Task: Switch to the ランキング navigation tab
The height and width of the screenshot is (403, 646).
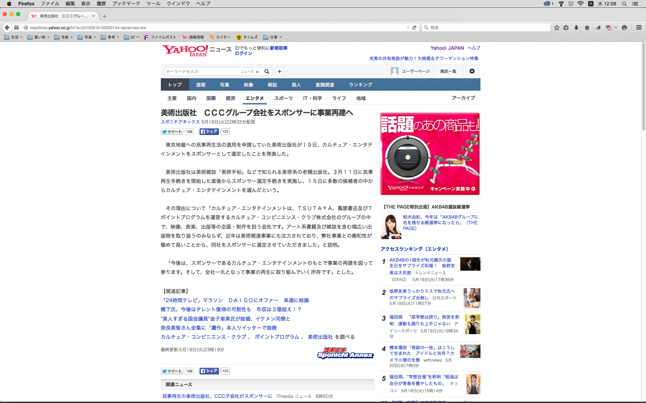Action: (x=360, y=85)
